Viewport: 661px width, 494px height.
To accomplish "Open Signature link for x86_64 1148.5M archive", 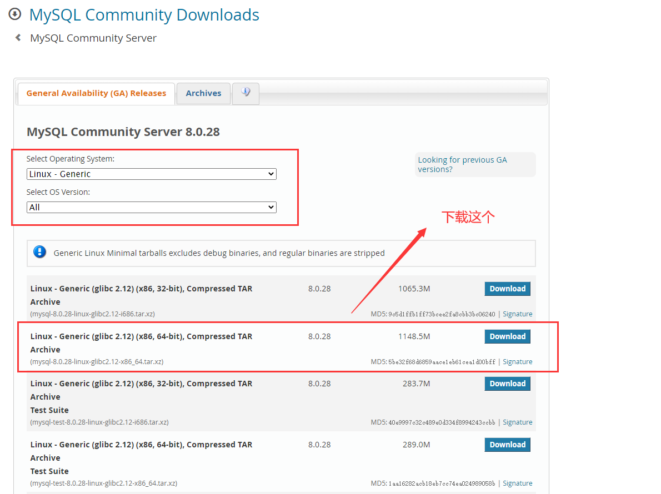I will coord(517,361).
